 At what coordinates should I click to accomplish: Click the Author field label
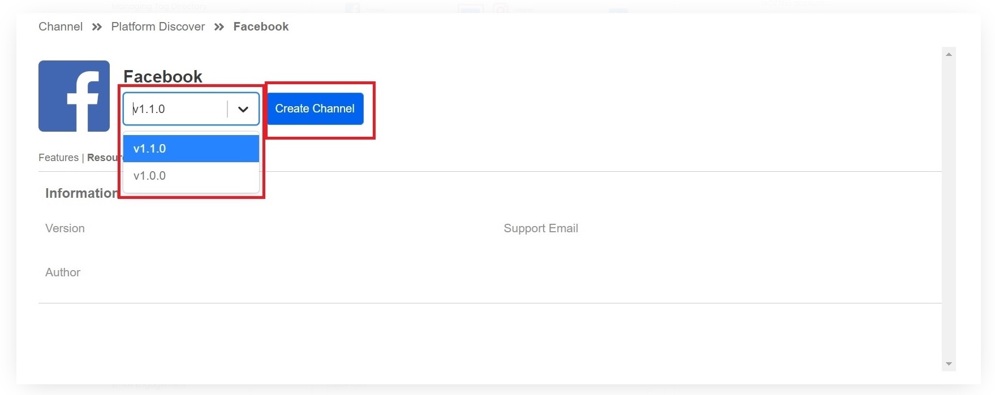tap(63, 272)
